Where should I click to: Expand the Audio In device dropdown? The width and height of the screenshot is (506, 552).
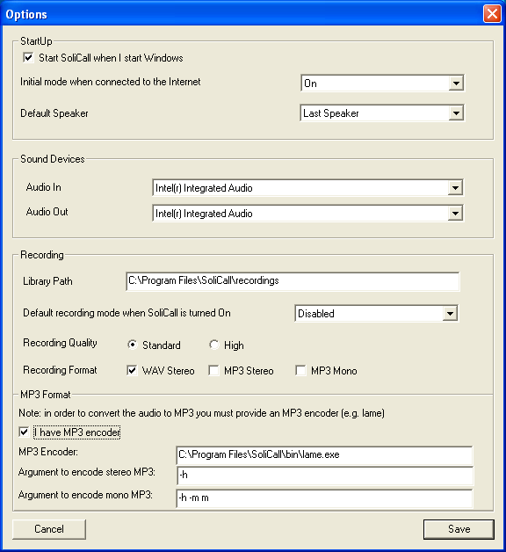point(307,187)
